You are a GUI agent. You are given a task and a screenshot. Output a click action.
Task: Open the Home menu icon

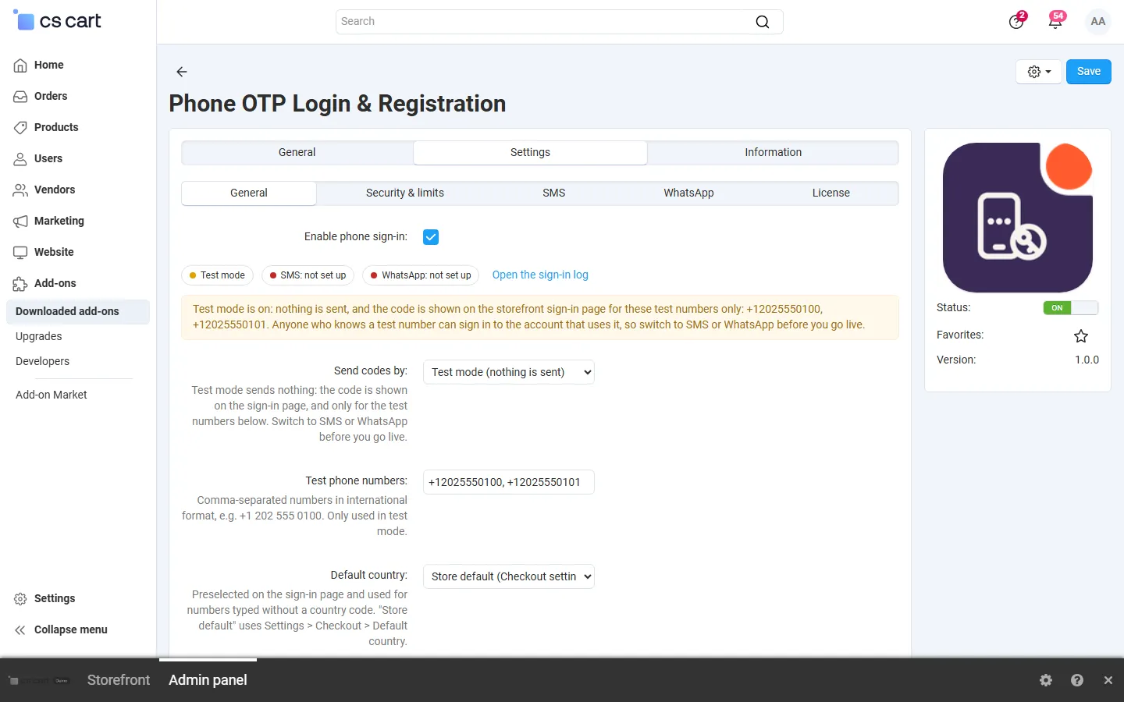coord(20,66)
